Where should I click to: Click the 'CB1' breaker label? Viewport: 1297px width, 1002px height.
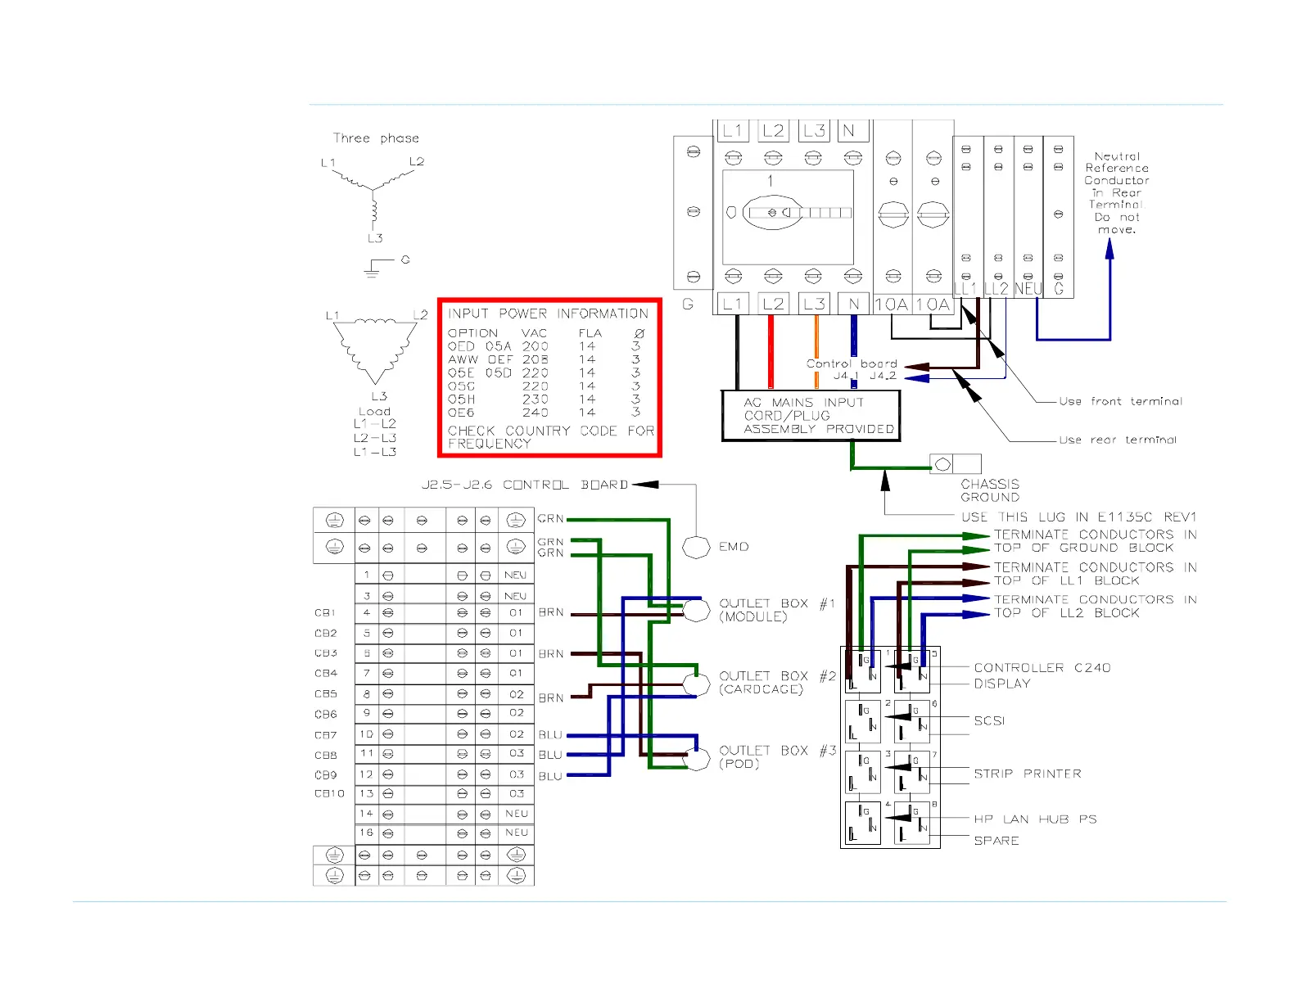pyautogui.click(x=325, y=612)
